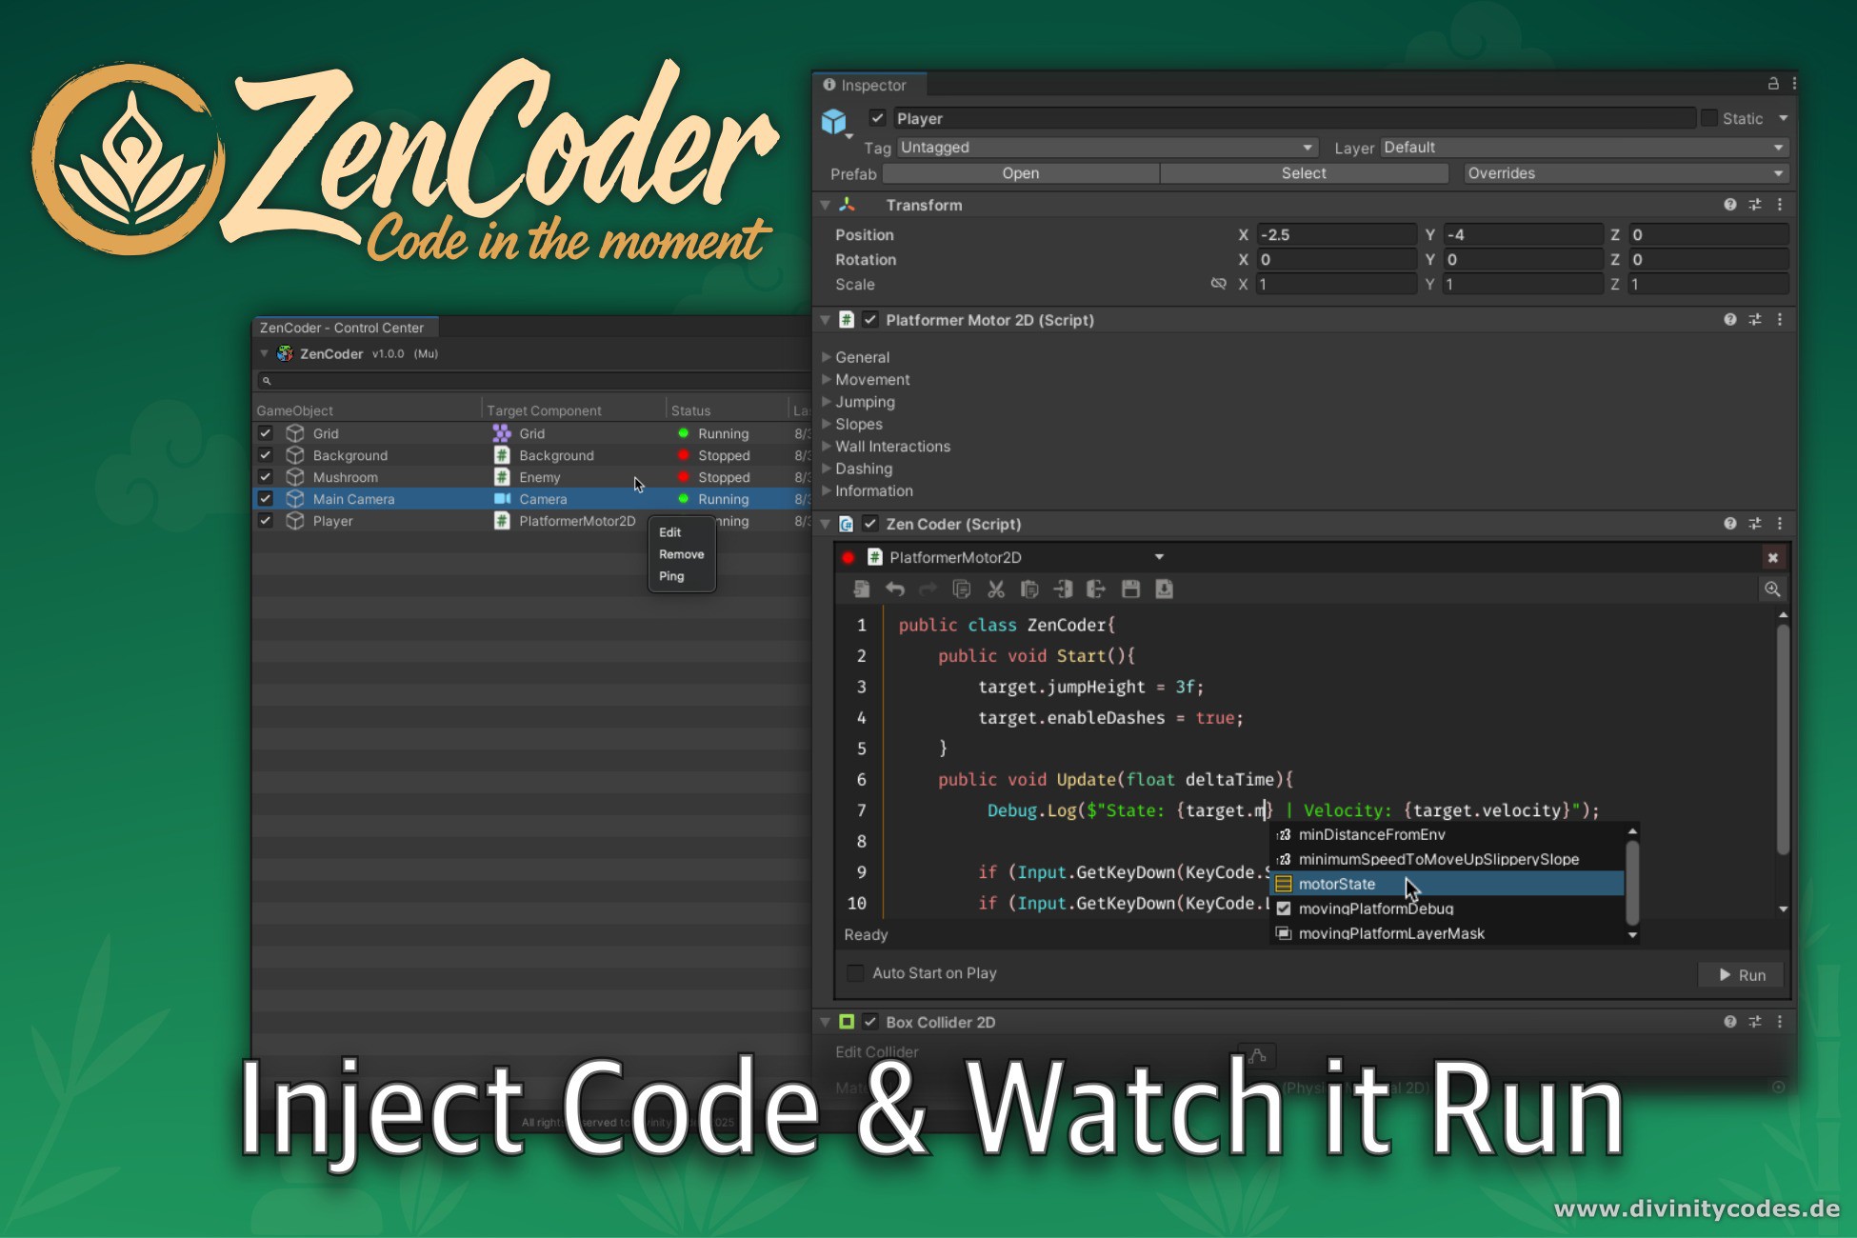The width and height of the screenshot is (1857, 1238).
Task: Select the Undo icon in the code toolbar
Action: (x=895, y=589)
